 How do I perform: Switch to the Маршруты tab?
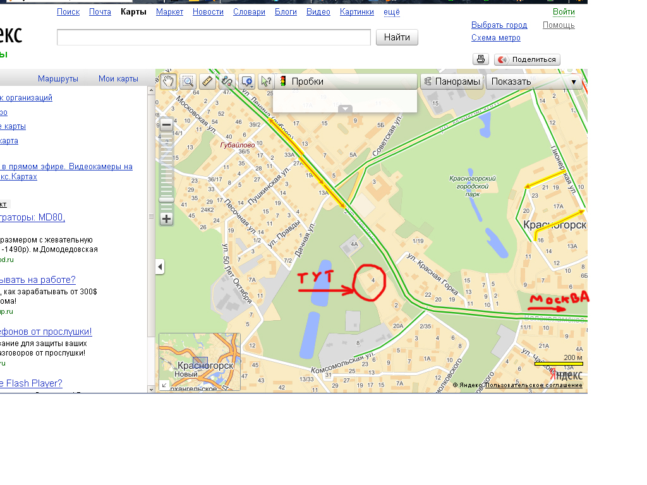click(x=57, y=79)
